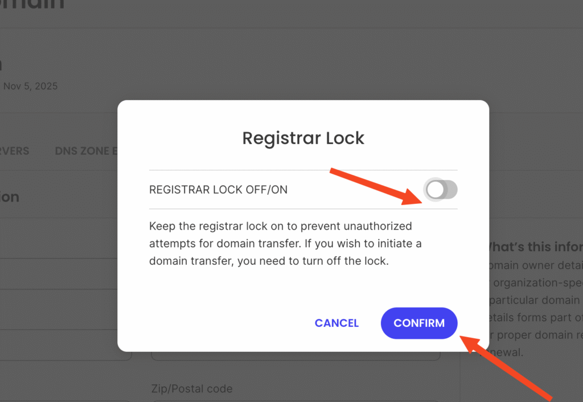The image size is (583, 402).
Task: Open the partially hidden Nameservers tab
Action: coord(15,151)
